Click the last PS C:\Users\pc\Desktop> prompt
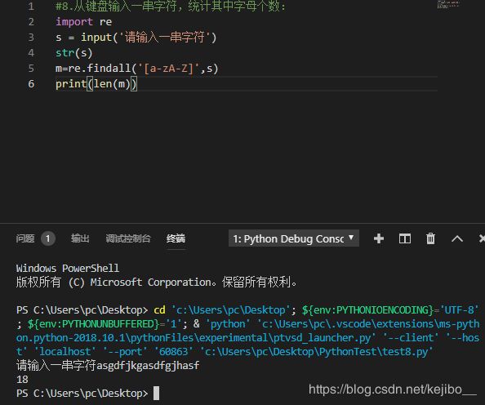The image size is (485, 405). pos(82,394)
